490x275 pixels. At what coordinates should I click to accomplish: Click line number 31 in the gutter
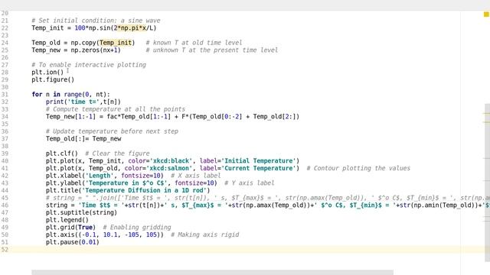tap(5, 94)
